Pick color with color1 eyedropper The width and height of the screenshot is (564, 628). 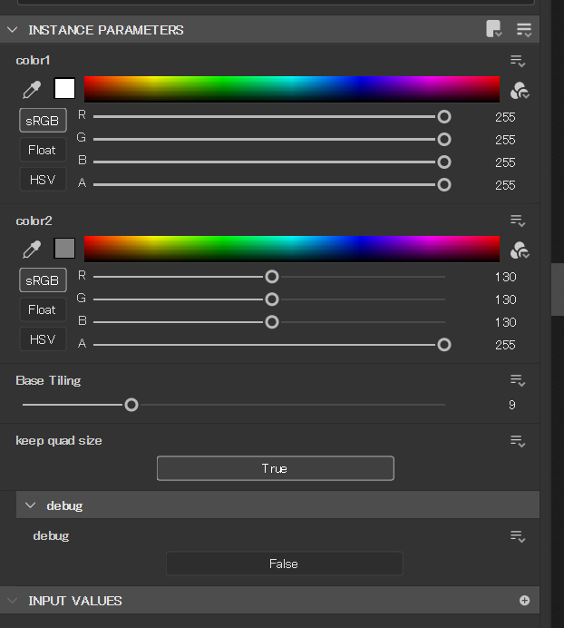(x=32, y=90)
